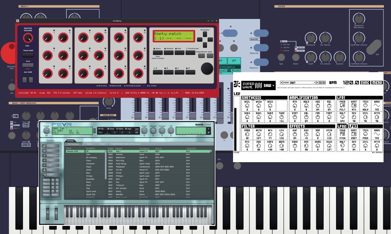Viewport: 391px width, 234px height.
Task: Select the LFO2 tab in Super Wave
Action: pos(342,126)
